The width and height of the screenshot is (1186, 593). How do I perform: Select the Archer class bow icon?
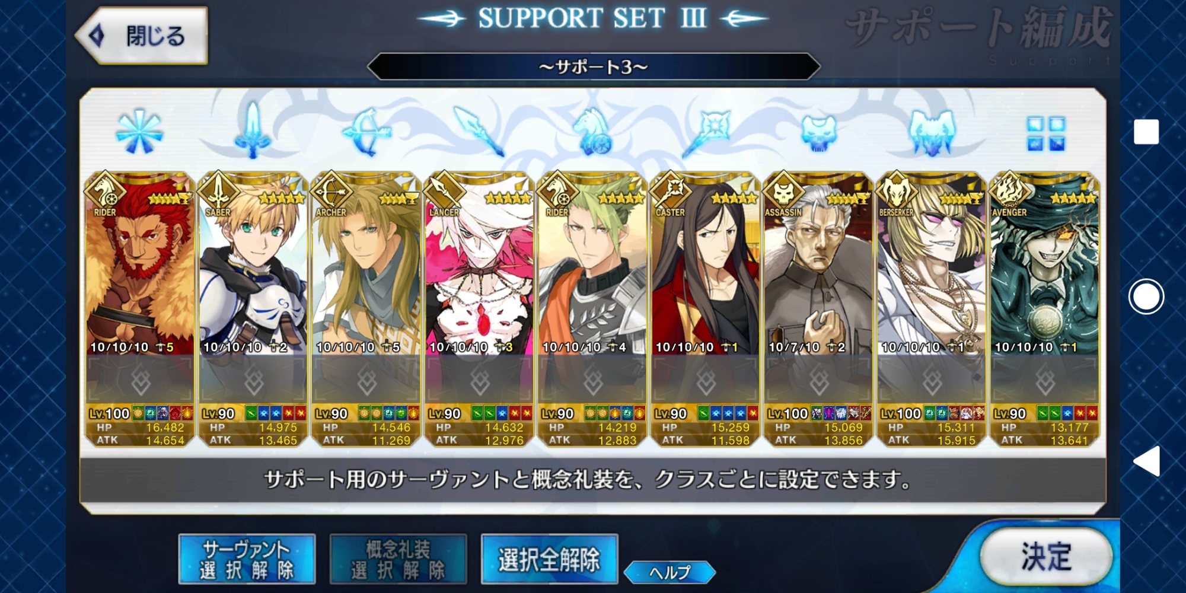366,132
